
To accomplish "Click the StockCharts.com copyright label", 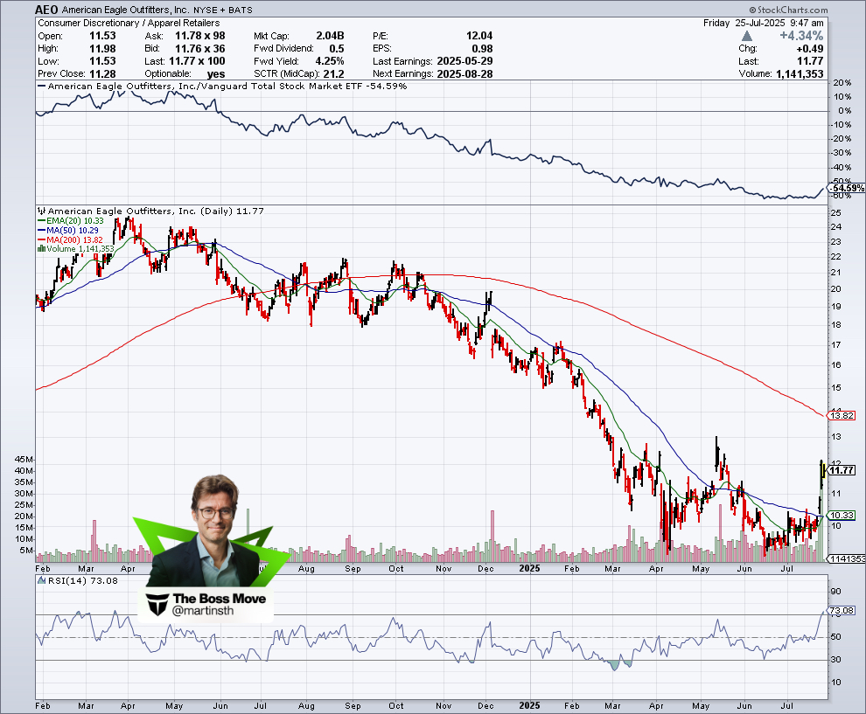I will [789, 10].
